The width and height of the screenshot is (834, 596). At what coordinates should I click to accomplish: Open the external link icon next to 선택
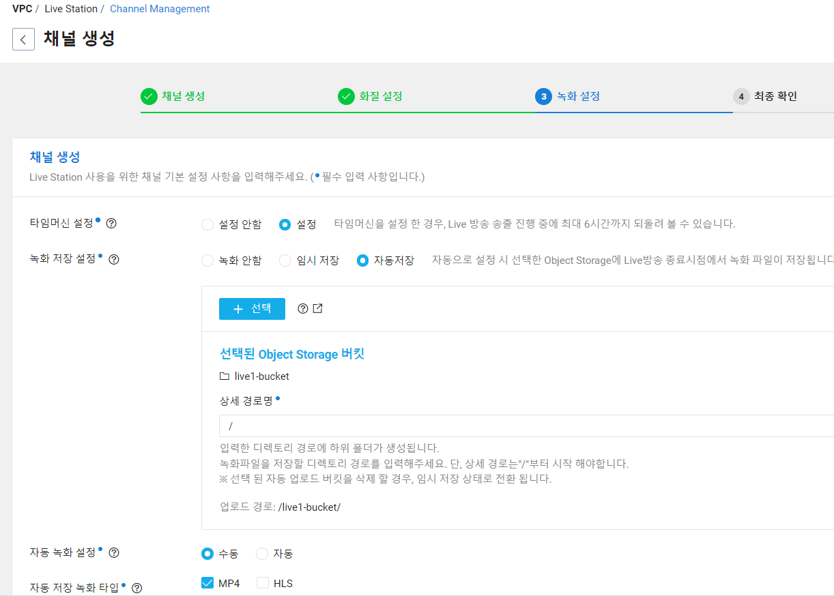pos(316,308)
